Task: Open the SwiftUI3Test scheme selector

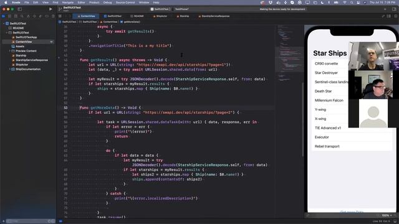Action: 160,9
